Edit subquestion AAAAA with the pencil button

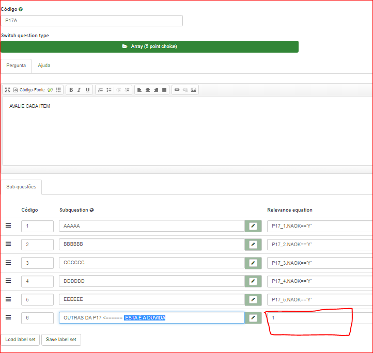tap(253, 226)
